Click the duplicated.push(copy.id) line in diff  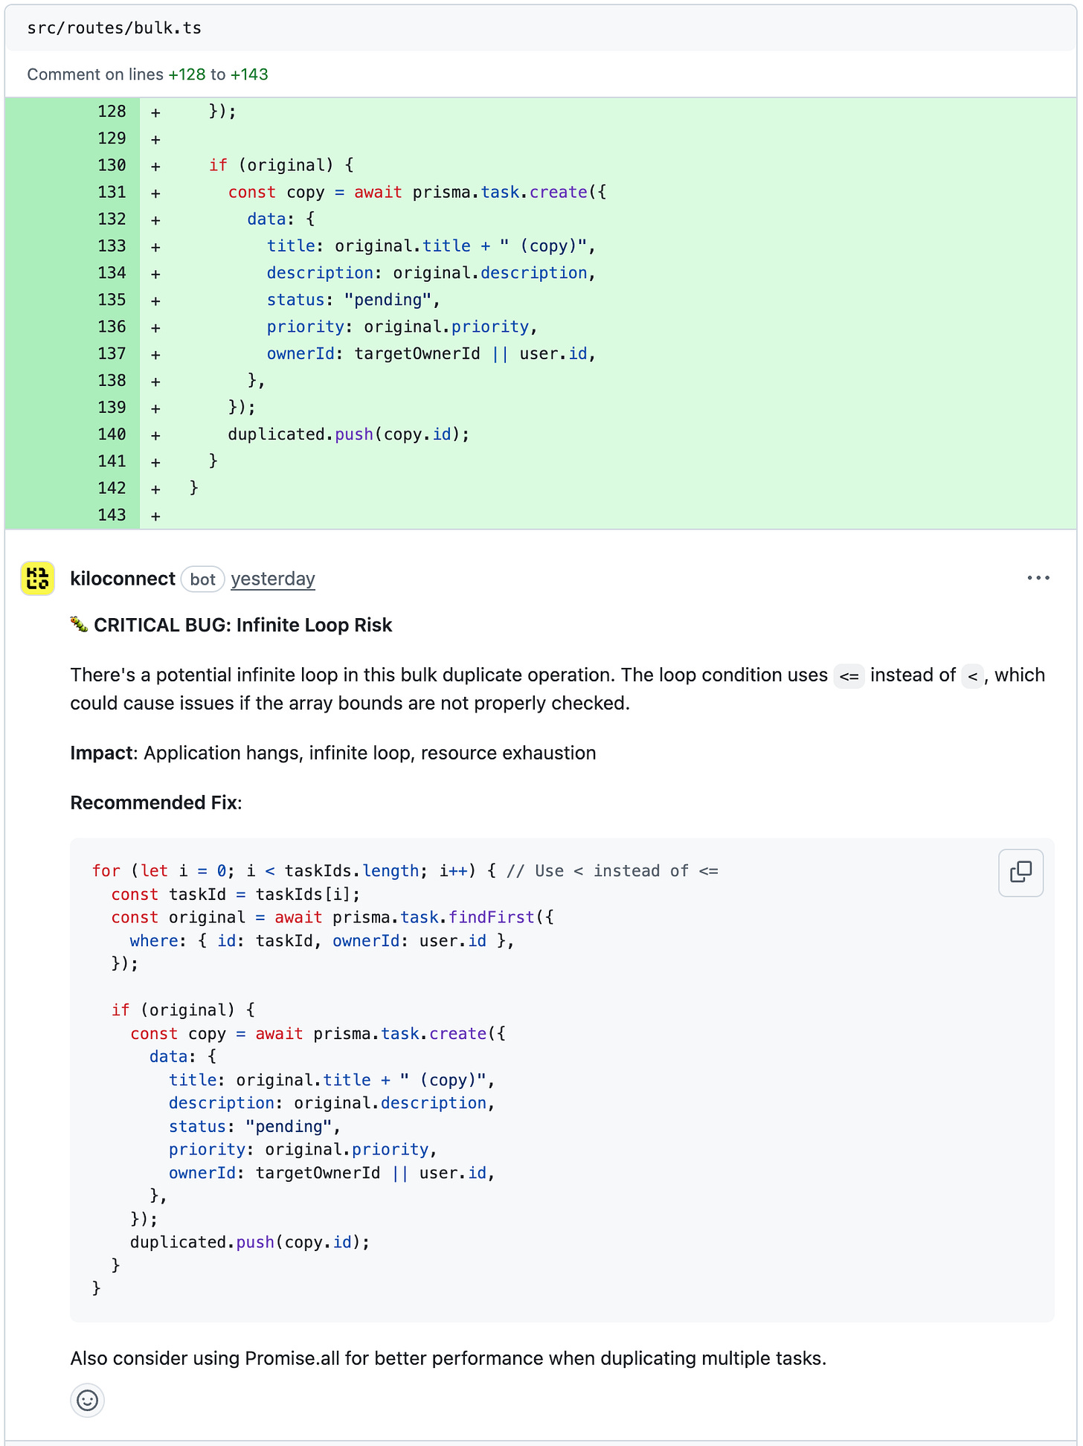click(348, 434)
